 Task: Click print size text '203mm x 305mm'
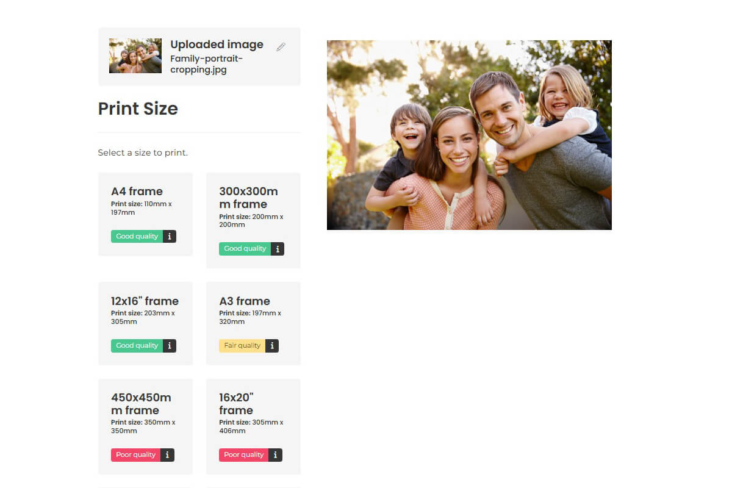tap(143, 317)
